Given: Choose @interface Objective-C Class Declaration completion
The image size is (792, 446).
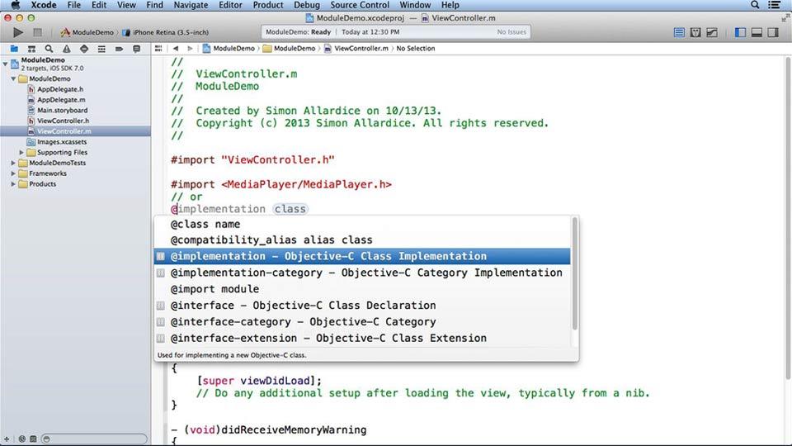Looking at the screenshot, I should tap(362, 306).
